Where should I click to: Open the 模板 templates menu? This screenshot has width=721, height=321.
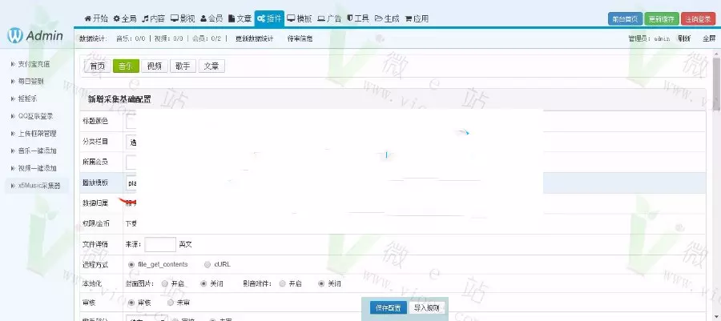(x=300, y=18)
